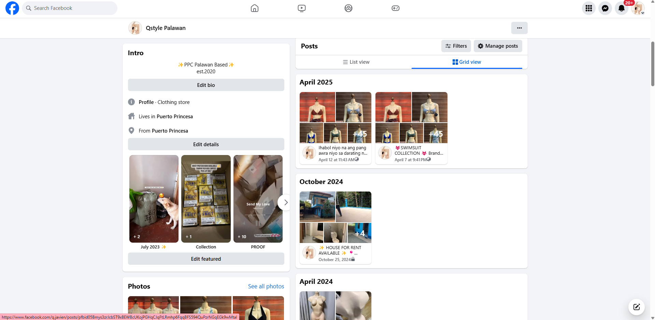Open the Gaming icon
The width and height of the screenshot is (655, 320).
pyautogui.click(x=396, y=8)
